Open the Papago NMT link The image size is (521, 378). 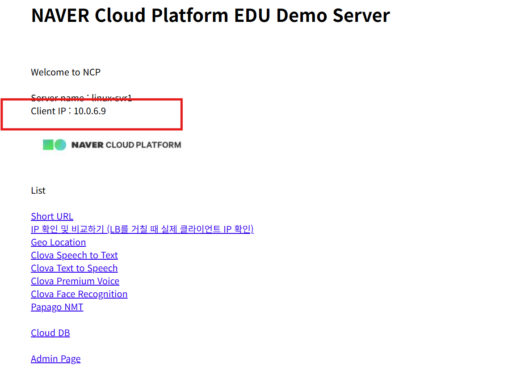[57, 307]
